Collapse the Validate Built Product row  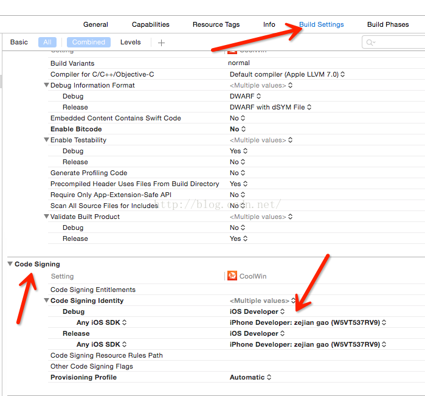[46, 217]
